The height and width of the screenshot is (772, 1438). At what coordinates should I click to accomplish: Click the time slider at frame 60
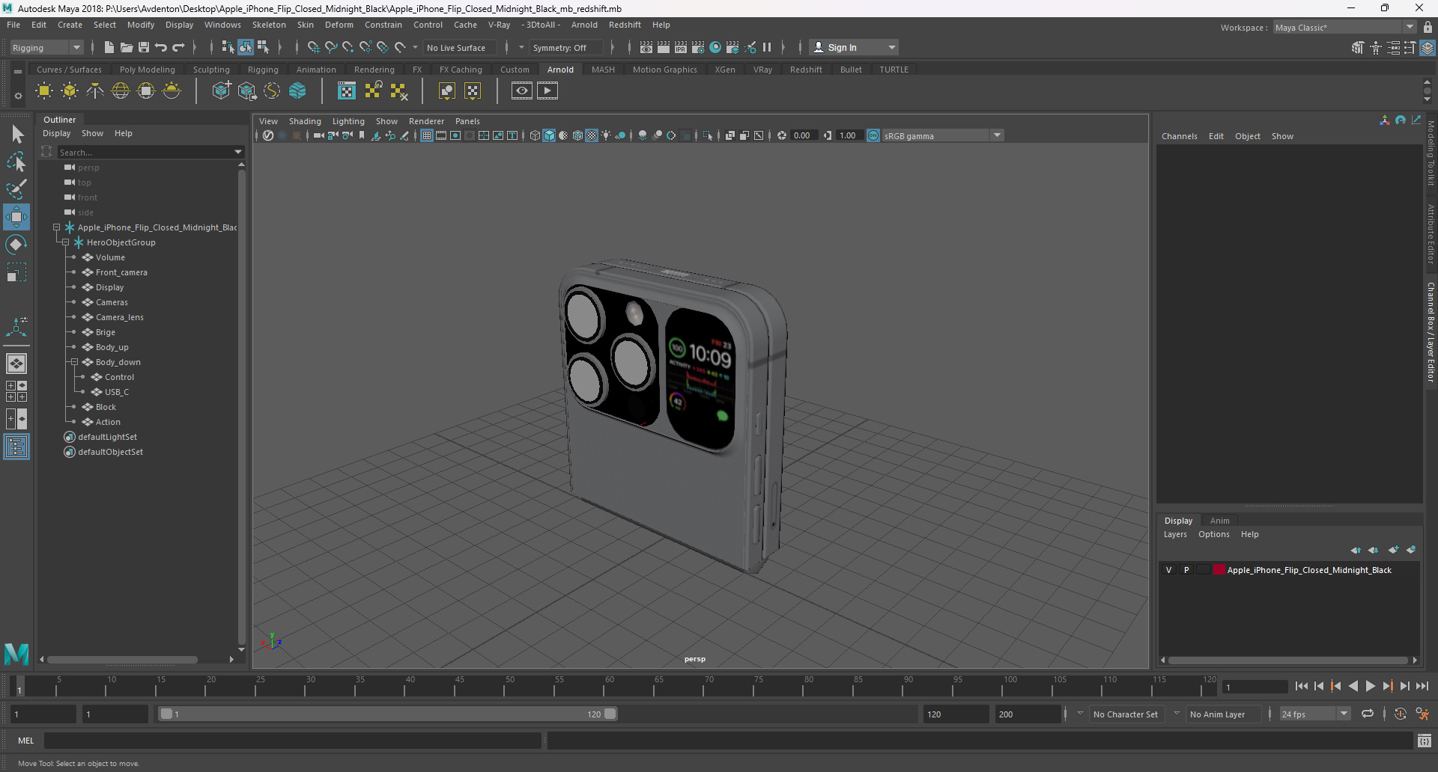[x=610, y=685]
